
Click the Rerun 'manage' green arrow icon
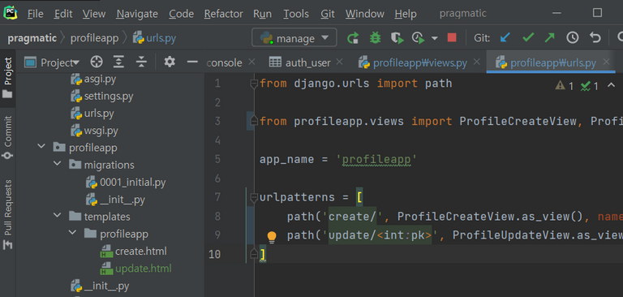pyautogui.click(x=353, y=38)
